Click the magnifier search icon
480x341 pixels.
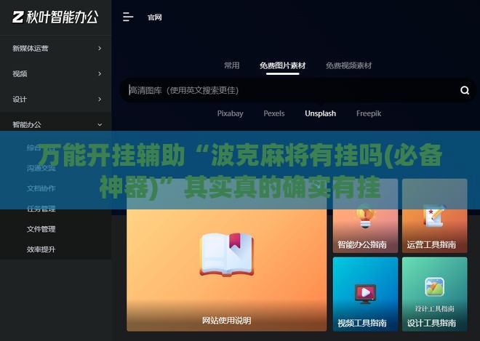click(465, 90)
